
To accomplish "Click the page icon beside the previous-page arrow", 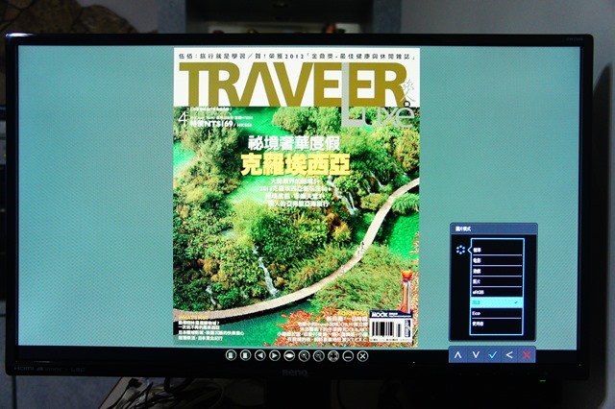I will pyautogui.click(x=246, y=356).
